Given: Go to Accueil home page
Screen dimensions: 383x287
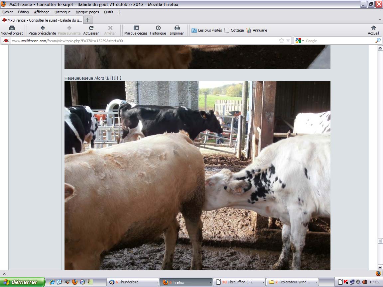Looking at the screenshot, I should [373, 30].
